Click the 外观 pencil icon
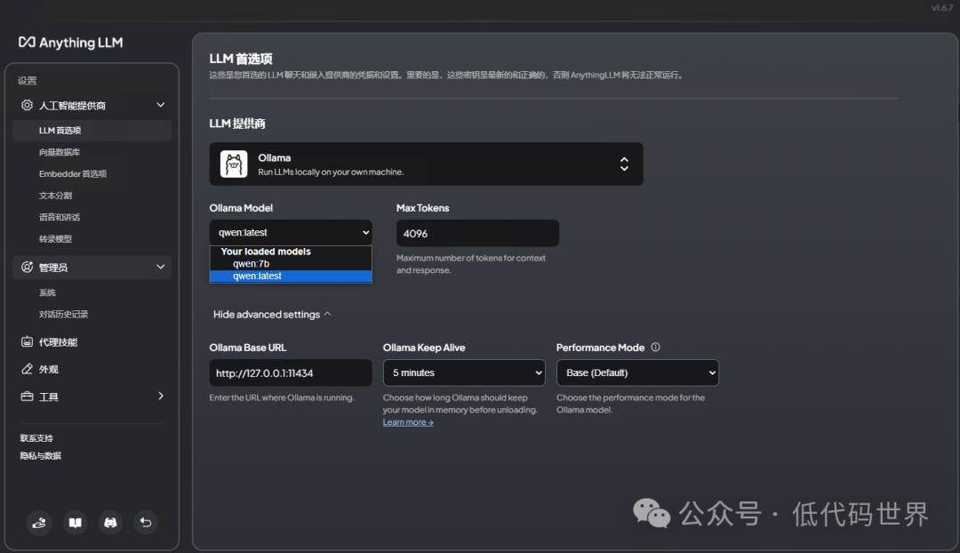This screenshot has height=553, width=960. (28, 369)
